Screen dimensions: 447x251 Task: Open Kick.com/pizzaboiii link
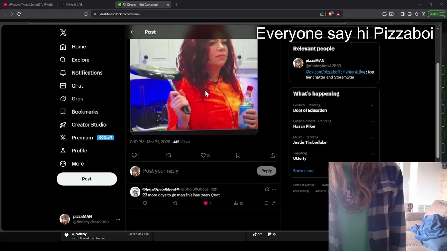click(323, 72)
